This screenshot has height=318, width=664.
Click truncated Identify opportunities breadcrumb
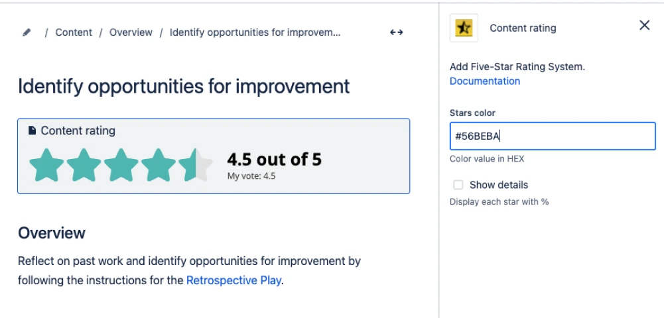click(255, 32)
